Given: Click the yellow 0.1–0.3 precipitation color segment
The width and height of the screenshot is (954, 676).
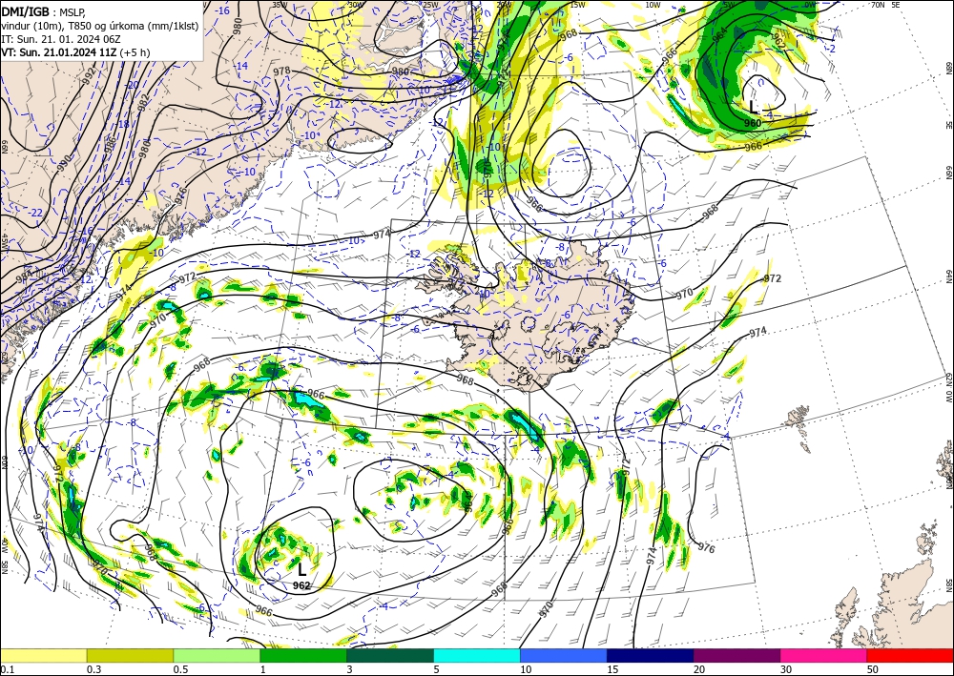Looking at the screenshot, I should point(43,655).
